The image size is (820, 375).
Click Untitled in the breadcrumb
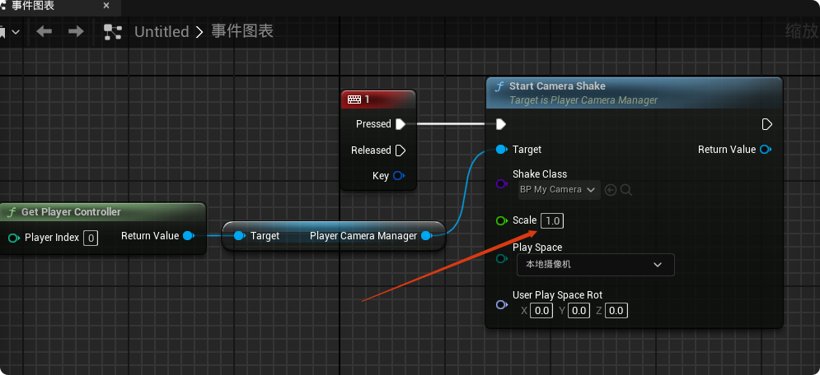(162, 32)
